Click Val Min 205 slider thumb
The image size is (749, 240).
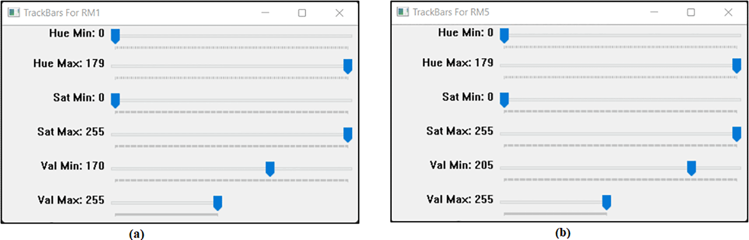point(691,168)
